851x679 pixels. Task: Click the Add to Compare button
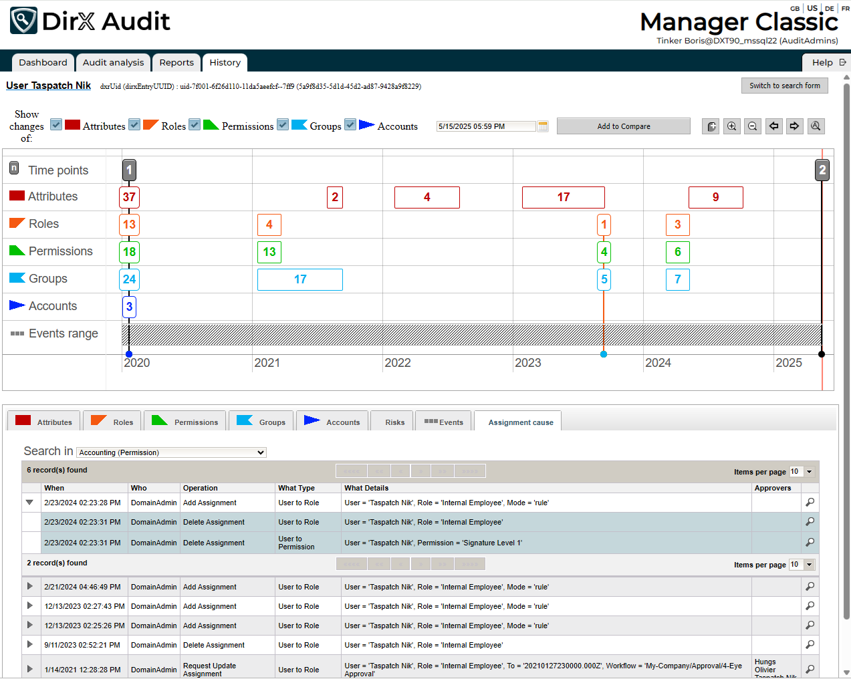tap(623, 126)
